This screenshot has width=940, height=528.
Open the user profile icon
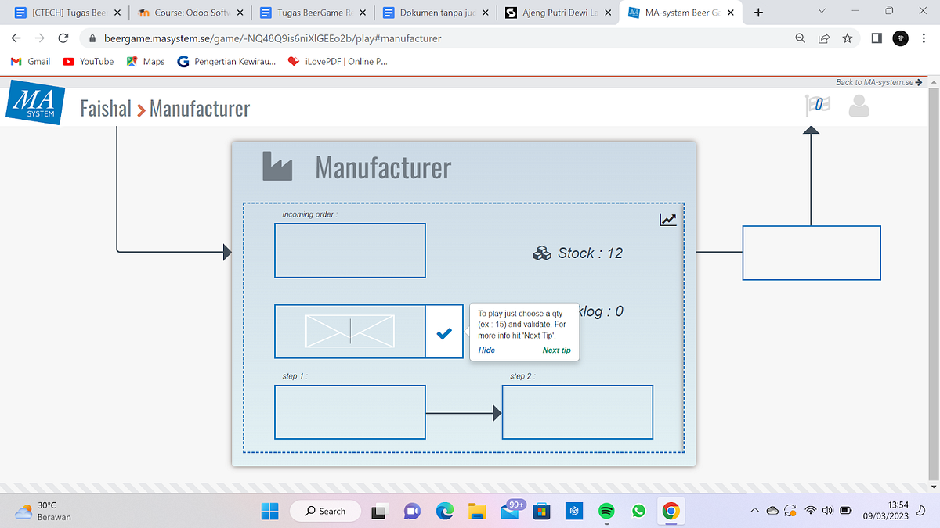point(859,106)
